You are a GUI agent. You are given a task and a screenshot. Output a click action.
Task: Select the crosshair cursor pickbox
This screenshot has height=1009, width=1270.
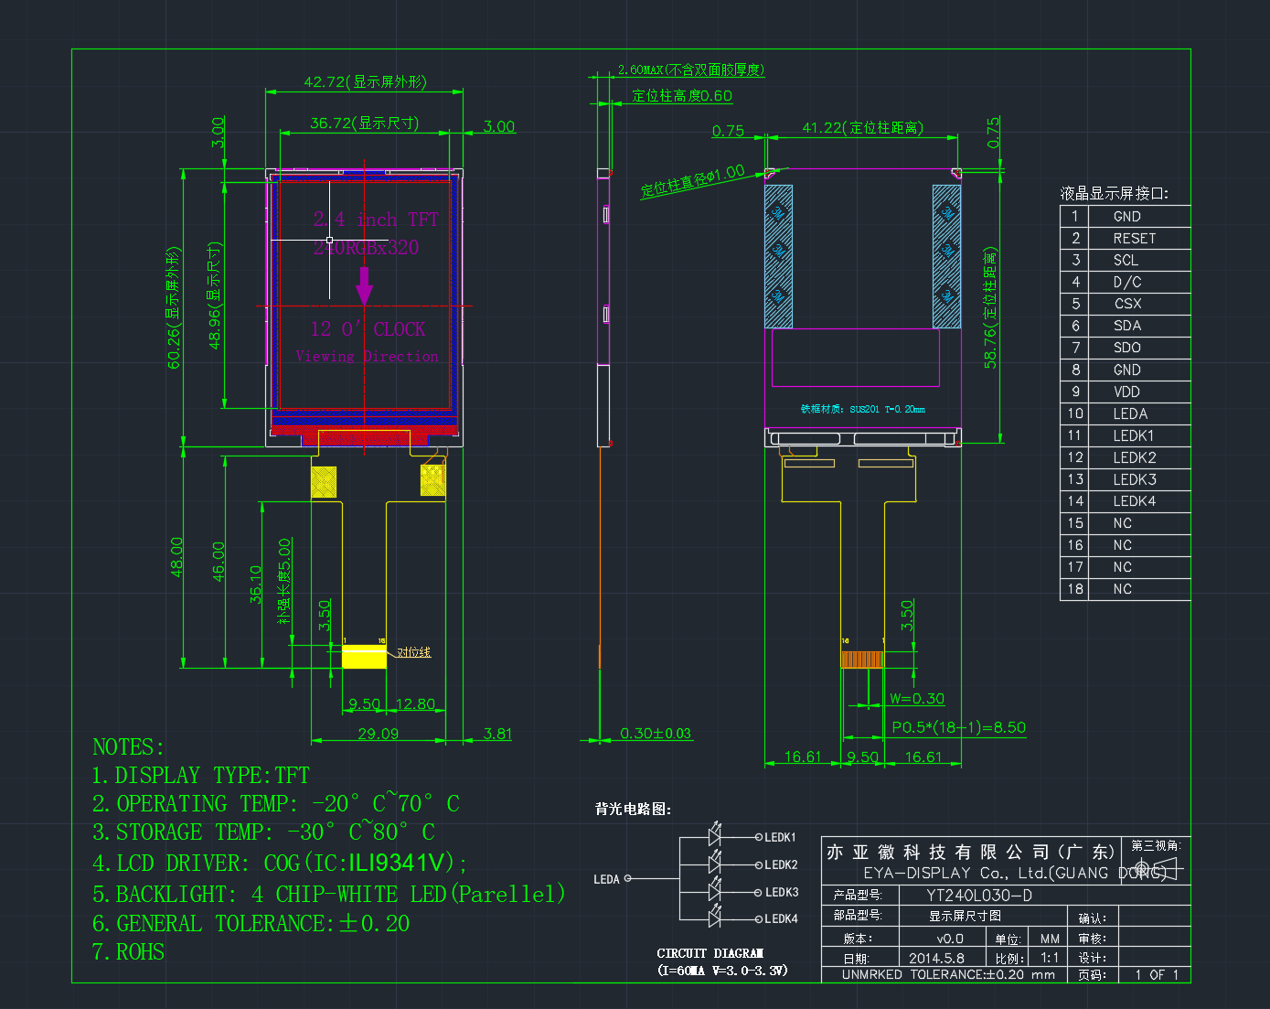(x=329, y=240)
